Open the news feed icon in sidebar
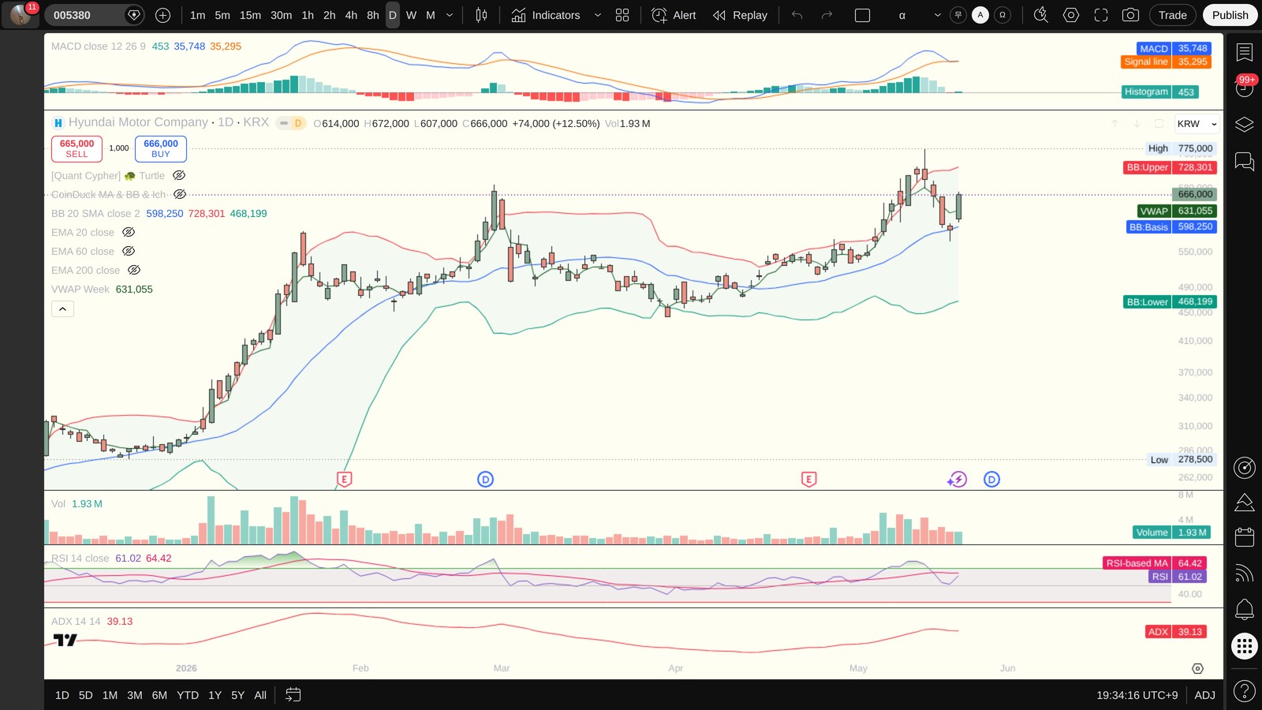 pos(1245,574)
